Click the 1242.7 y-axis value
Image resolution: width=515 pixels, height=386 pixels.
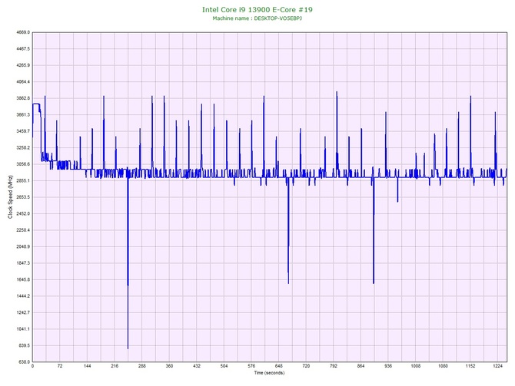[23, 312]
